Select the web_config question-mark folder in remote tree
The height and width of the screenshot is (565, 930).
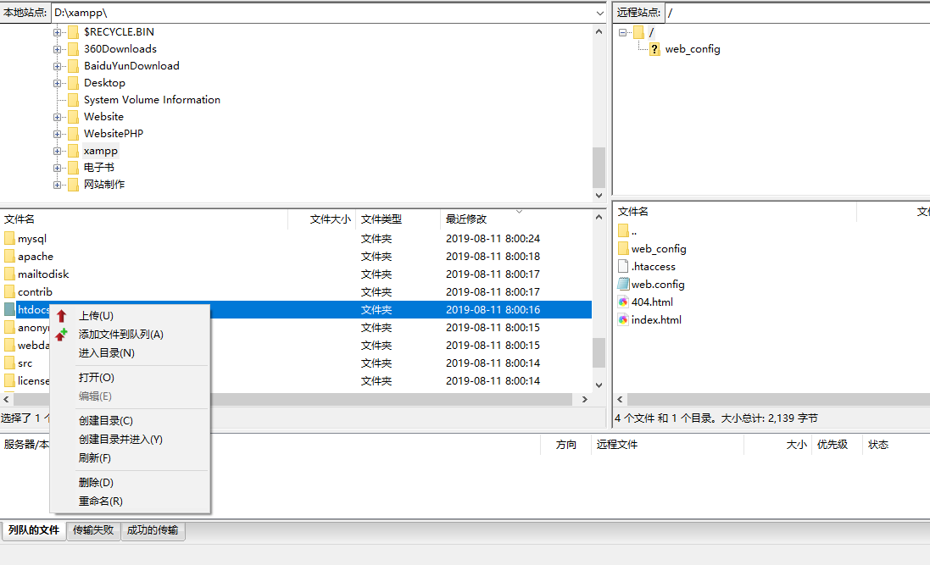click(x=654, y=49)
